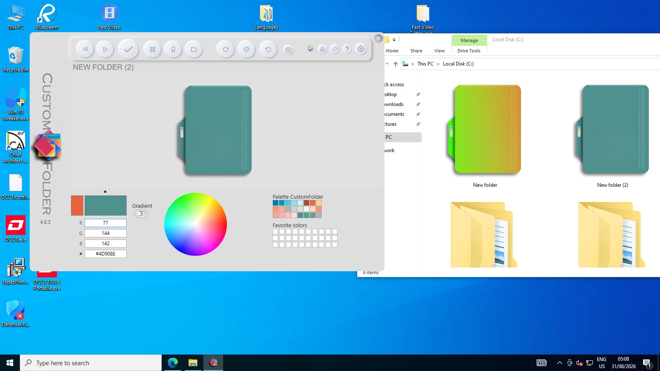Pick the yellow palette swatch ending top row
660x371 pixels.
point(319,203)
